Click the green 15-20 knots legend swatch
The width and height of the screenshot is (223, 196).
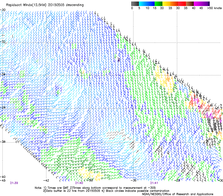click(159, 4)
